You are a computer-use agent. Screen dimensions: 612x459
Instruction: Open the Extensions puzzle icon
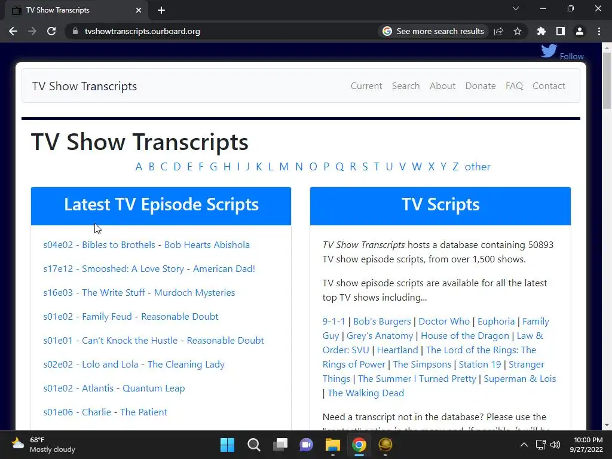pos(541,31)
